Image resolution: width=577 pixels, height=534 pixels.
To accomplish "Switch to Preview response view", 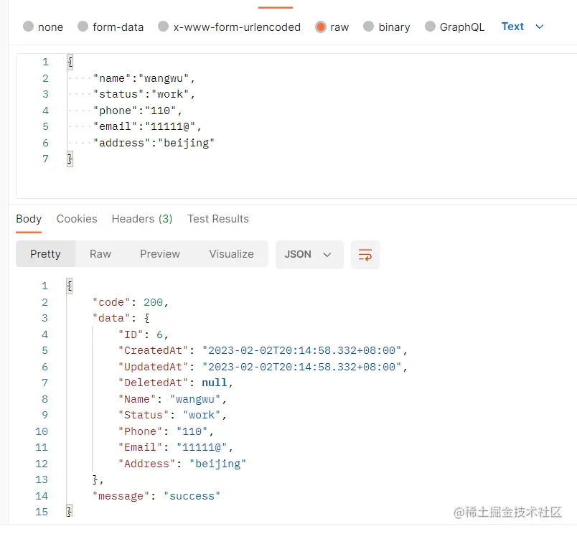I will coord(160,254).
